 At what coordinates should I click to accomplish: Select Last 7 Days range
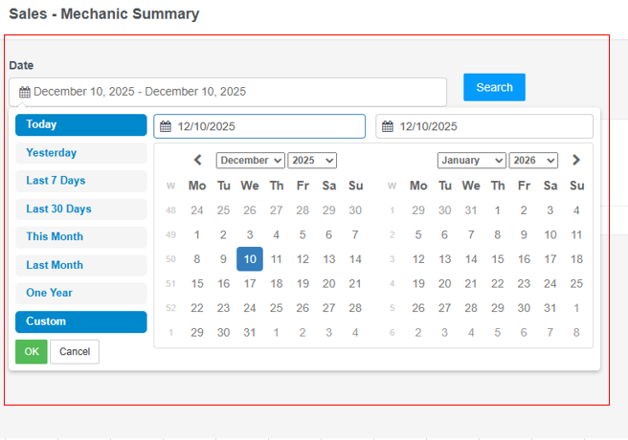pos(81,181)
